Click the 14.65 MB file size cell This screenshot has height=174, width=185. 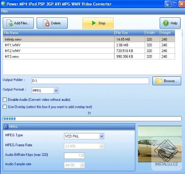coord(129,39)
